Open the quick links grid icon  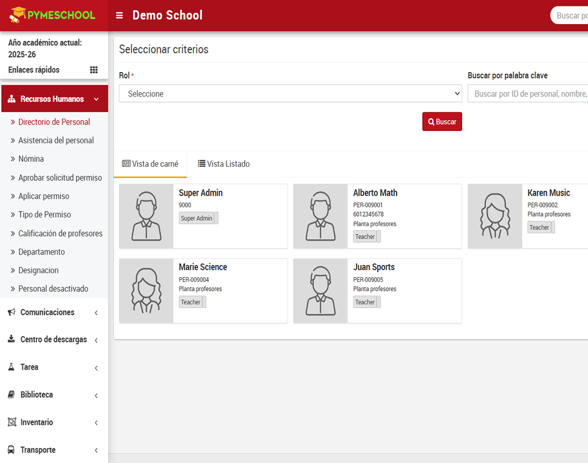[x=93, y=70]
